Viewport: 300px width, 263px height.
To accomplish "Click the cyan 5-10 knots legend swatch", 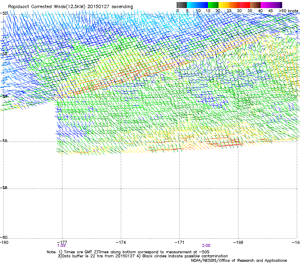I will [x=192, y=5].
